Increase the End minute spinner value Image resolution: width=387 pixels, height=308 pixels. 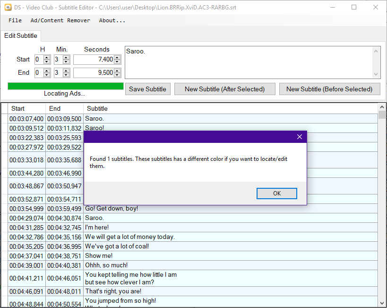point(66,70)
